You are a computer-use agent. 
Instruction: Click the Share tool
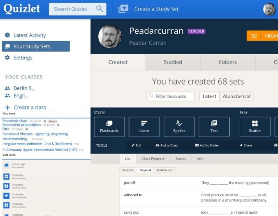click(x=246, y=145)
